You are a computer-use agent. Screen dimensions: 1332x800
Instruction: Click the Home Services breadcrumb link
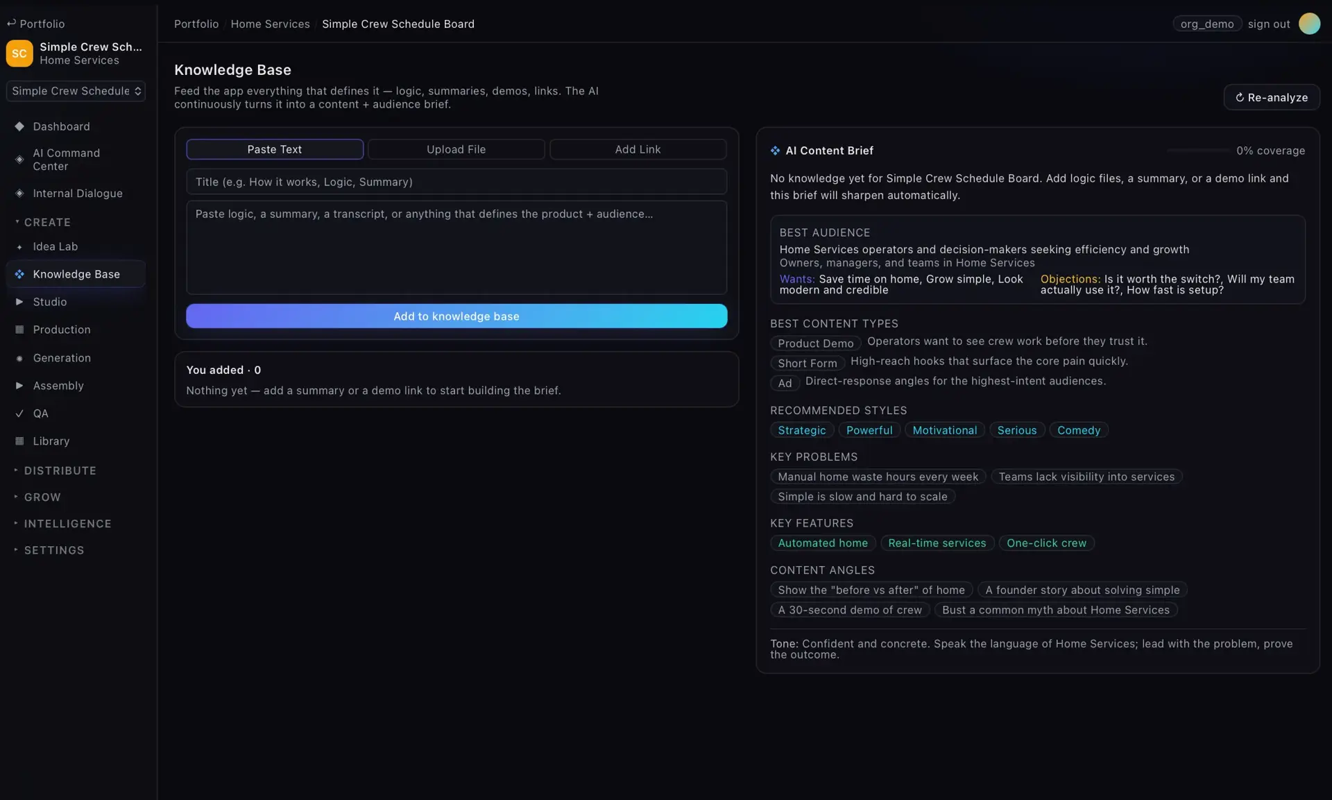coord(270,24)
